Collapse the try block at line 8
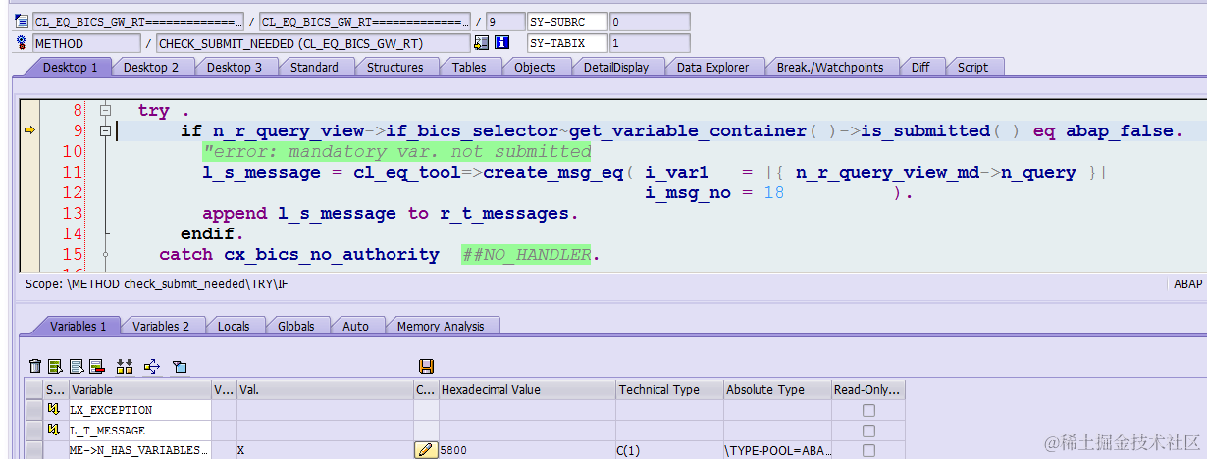 click(x=105, y=110)
